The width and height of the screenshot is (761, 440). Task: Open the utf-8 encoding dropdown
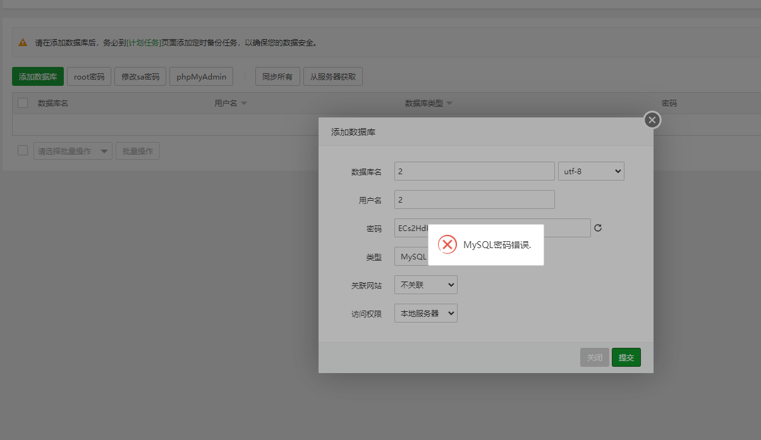(x=591, y=171)
